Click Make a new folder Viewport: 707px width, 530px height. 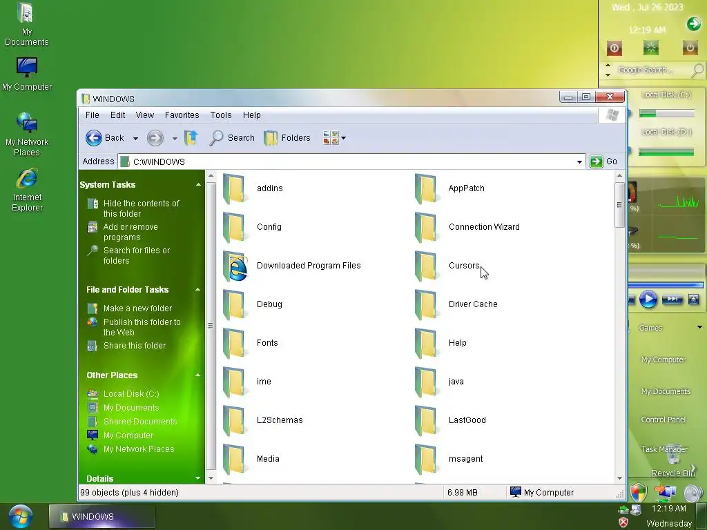tap(137, 308)
